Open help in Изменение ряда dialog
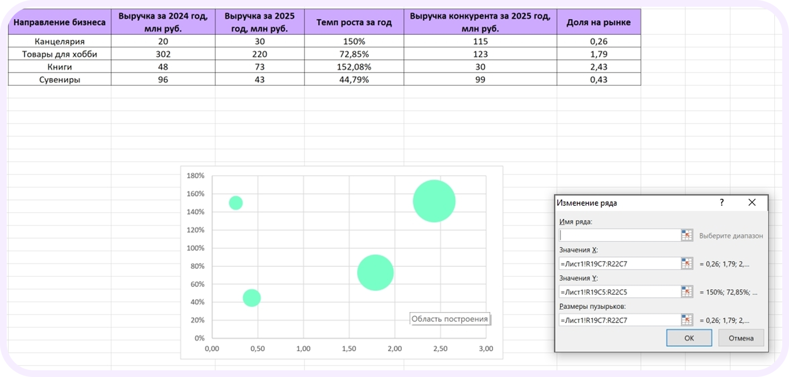The width and height of the screenshot is (789, 377). tap(722, 203)
